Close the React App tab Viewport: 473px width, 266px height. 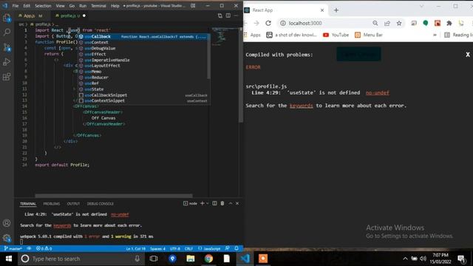[x=322, y=10]
